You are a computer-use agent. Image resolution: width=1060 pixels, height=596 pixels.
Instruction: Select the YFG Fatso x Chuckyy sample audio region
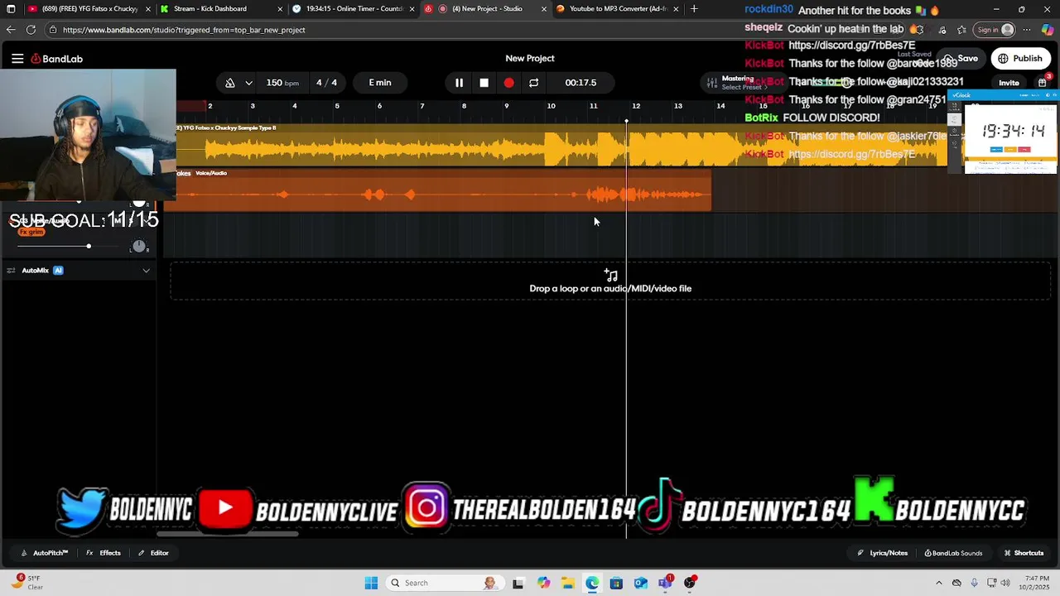pyautogui.click(x=561, y=145)
